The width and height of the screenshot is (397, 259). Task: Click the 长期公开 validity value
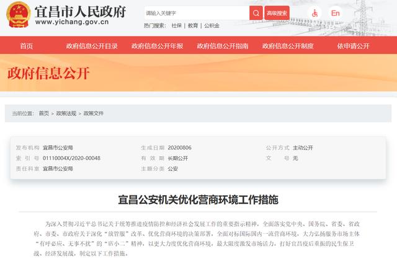point(178,159)
